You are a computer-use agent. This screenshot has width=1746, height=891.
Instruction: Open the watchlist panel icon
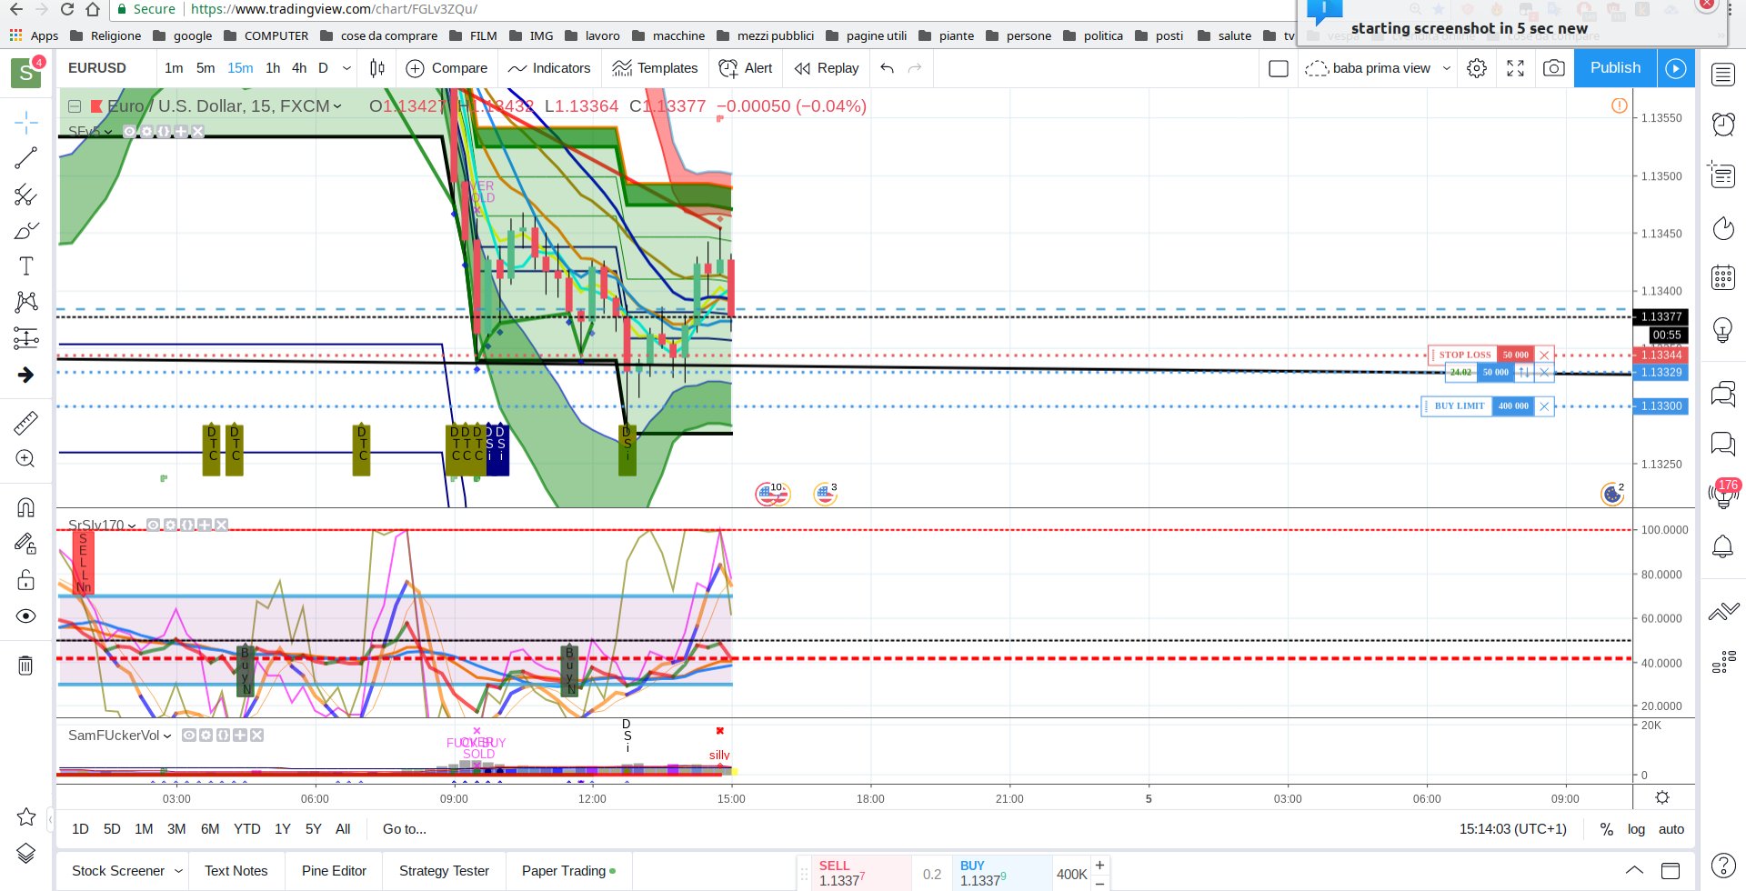point(1723,75)
